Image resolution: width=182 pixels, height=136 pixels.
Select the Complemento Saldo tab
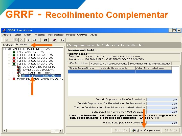coord(82,50)
